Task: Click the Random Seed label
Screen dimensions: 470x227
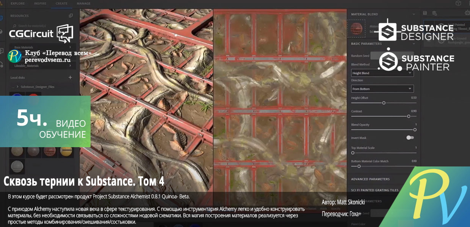Action: [360, 56]
